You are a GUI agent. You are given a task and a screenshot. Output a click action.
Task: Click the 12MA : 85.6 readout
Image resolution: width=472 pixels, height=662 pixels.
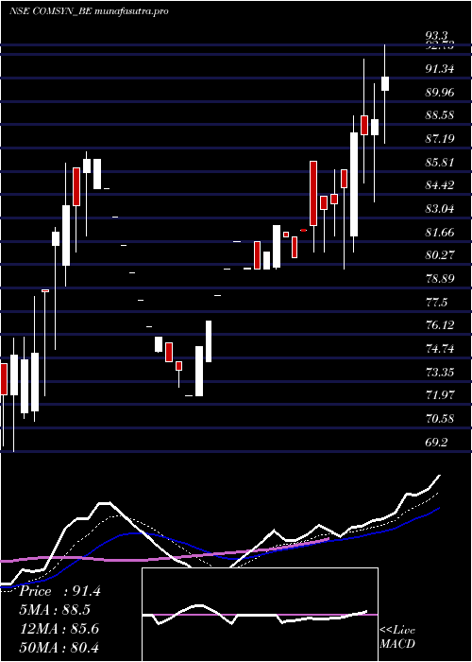59,629
